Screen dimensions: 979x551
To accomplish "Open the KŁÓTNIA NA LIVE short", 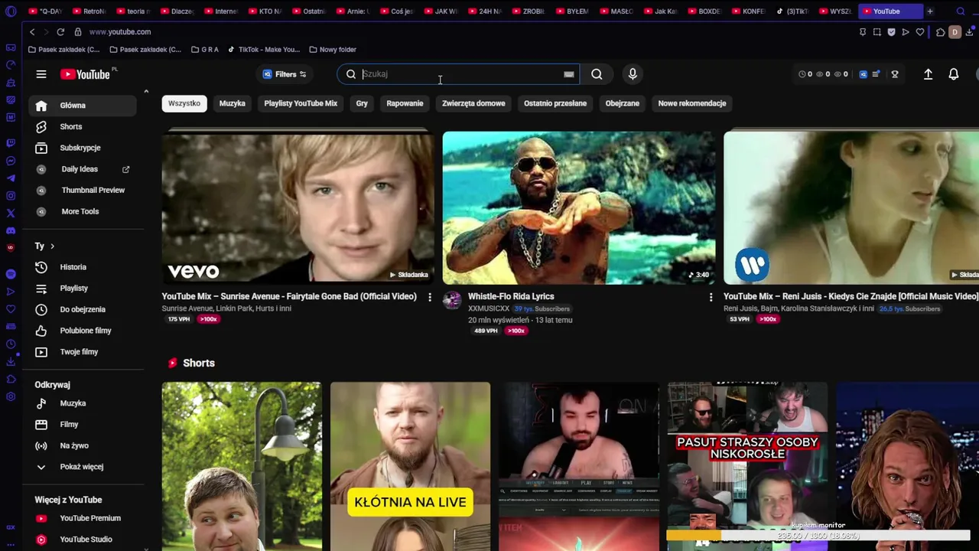I will click(x=410, y=466).
